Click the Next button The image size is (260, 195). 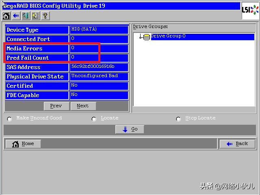83,106
